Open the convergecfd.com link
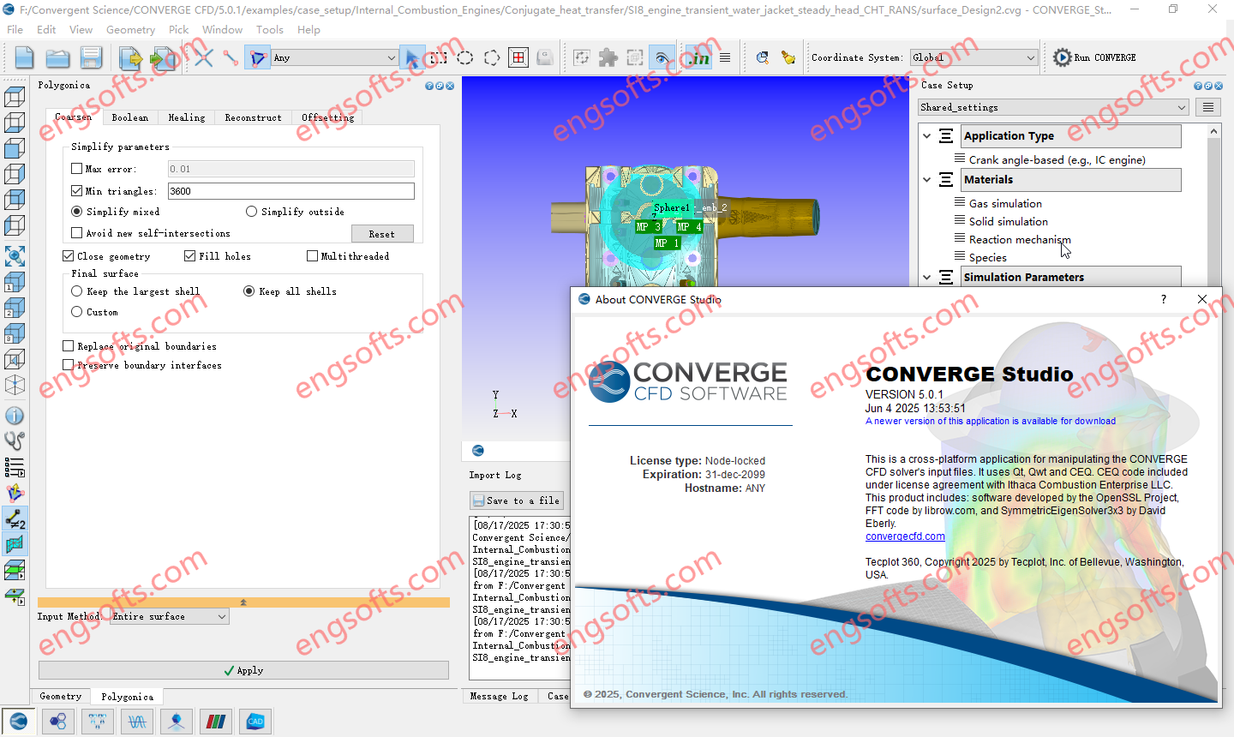 (x=905, y=536)
